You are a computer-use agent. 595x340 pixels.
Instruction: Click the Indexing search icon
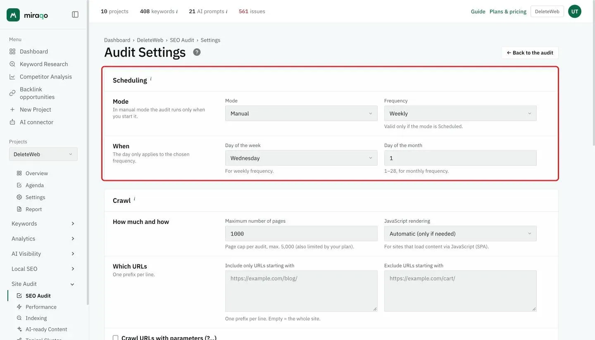(x=19, y=318)
